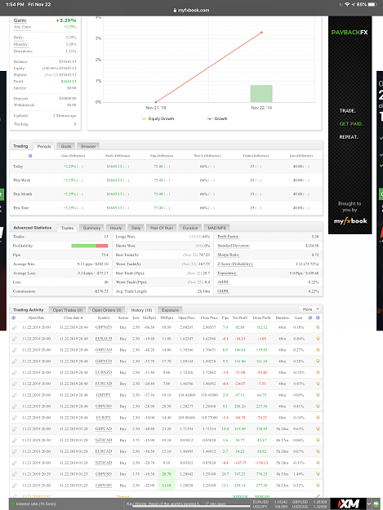Image resolution: width=383 pixels, height=510 pixels.
Task: Click blue icon left of Open Date header
Action: click(x=13, y=317)
